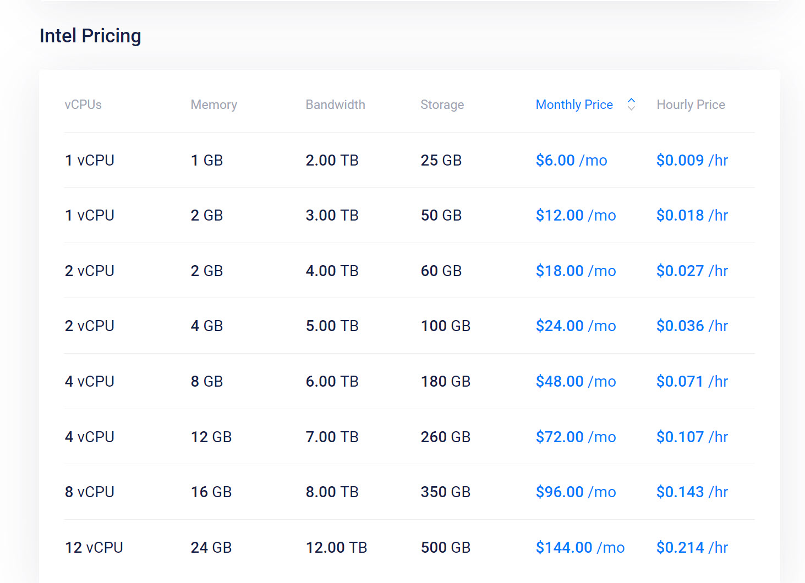This screenshot has width=805, height=583.
Task: Click the 8 vCPU cell
Action: (89, 492)
